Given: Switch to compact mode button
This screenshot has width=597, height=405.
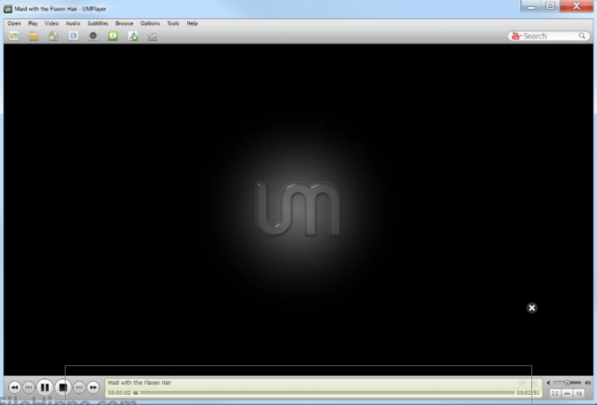Looking at the screenshot, I should pyautogui.click(x=567, y=393).
